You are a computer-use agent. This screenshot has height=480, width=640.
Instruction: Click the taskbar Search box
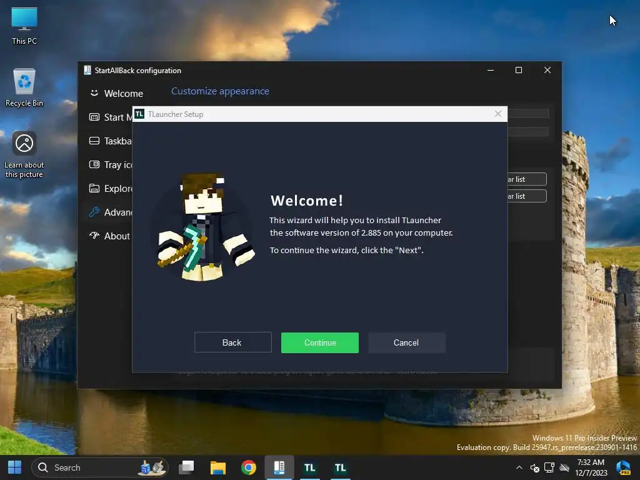click(x=100, y=467)
